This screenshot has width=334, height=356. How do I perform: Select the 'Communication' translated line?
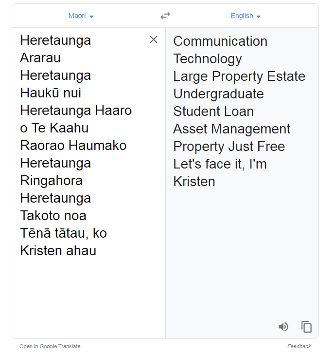point(220,41)
